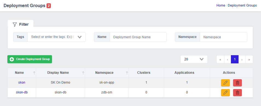Sort by Display Name column arrow
261x106 pixels.
pyautogui.click(x=83, y=73)
